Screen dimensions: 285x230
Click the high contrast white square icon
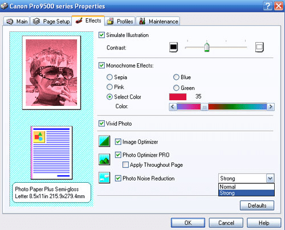coord(259,47)
